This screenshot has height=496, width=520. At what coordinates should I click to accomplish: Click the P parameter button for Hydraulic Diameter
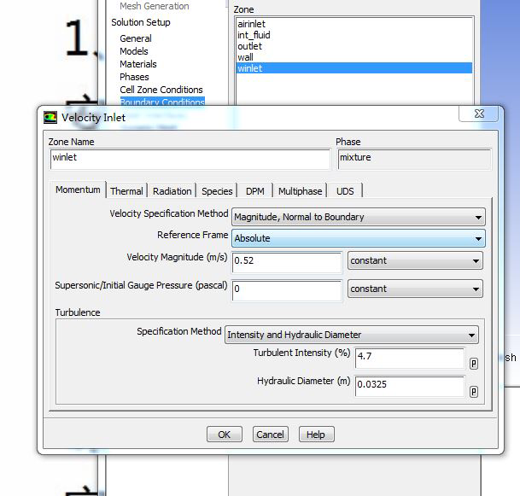474,392
